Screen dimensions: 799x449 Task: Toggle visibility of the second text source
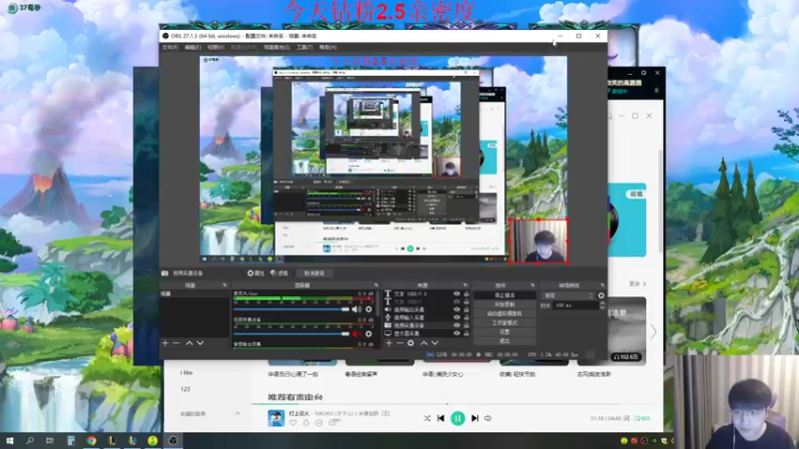pos(457,301)
